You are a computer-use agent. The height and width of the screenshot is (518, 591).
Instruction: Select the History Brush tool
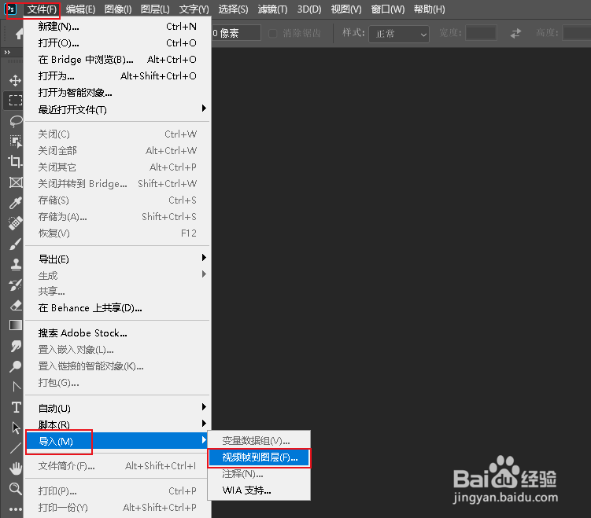(15, 285)
